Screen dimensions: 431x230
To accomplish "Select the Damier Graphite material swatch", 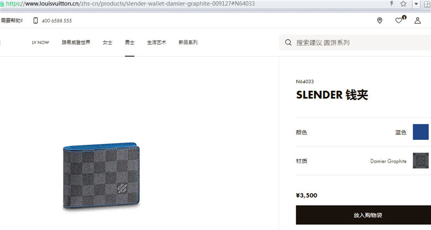I will [x=421, y=161].
